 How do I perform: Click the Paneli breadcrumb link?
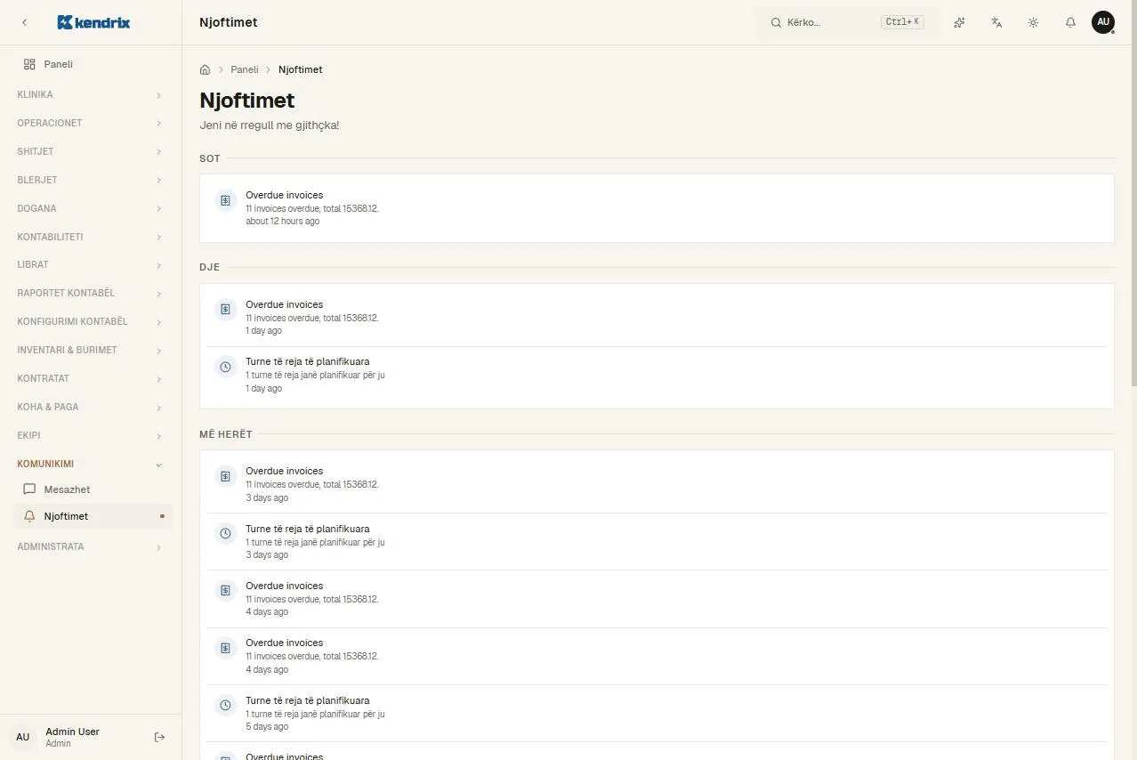[x=245, y=69]
